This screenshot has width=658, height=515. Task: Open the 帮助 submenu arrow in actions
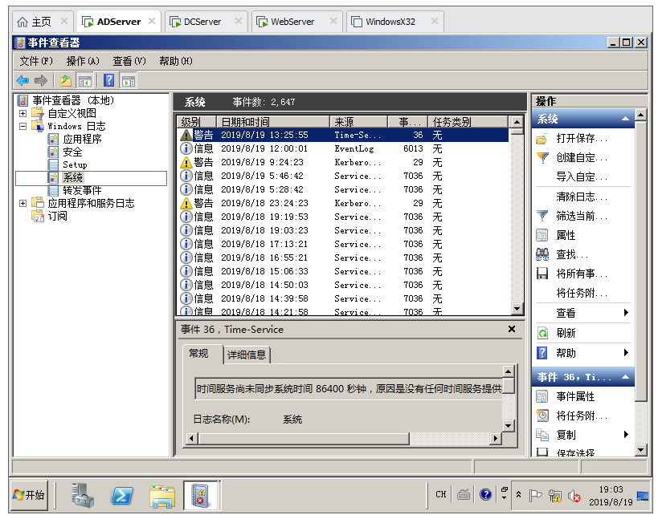626,353
